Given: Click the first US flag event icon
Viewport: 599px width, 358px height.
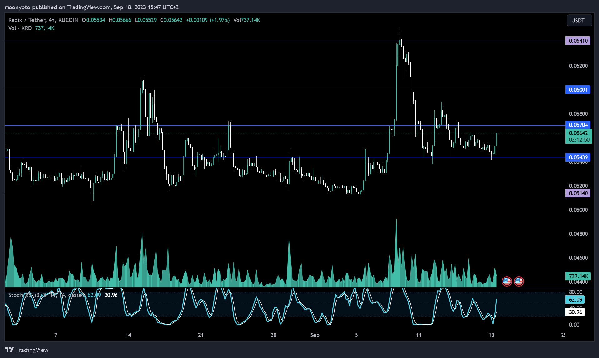Looking at the screenshot, I should 507,281.
